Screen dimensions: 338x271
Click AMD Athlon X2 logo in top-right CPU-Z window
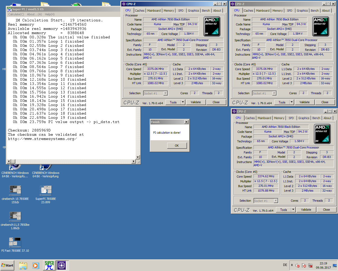click(321, 26)
